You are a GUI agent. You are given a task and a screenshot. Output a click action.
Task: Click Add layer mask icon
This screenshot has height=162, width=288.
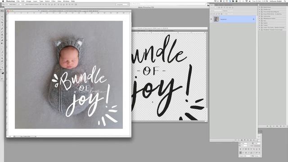[x=242, y=140]
